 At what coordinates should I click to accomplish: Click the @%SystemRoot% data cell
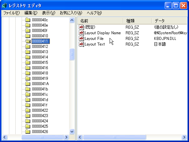[170, 33]
